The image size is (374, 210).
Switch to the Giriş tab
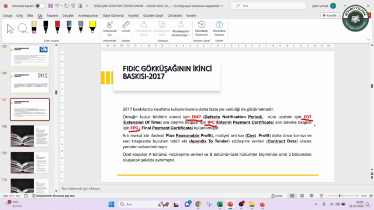tap(19, 16)
